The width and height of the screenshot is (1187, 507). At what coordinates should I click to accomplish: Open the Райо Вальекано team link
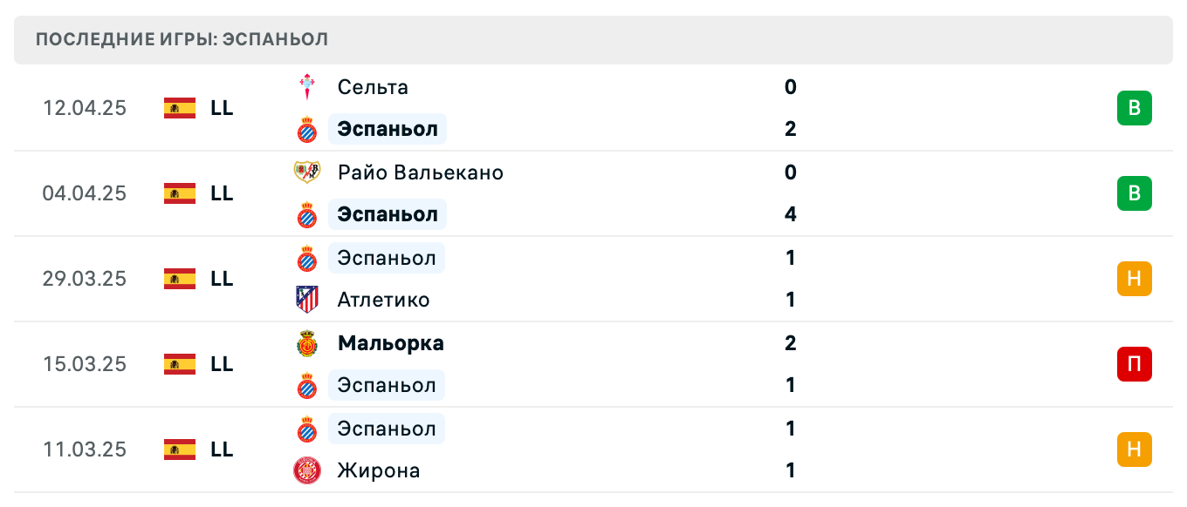[x=420, y=172]
